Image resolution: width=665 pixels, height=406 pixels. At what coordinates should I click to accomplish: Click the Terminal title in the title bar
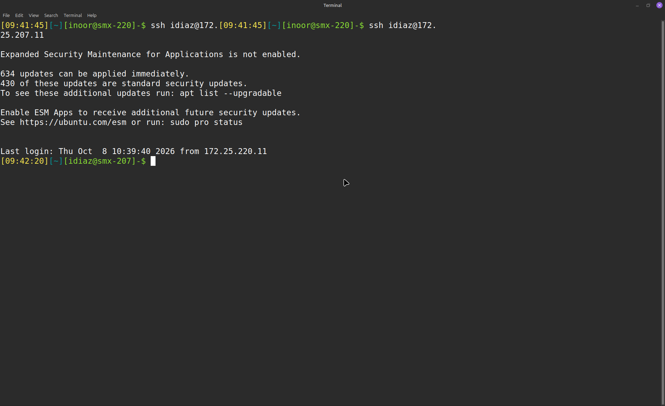332,5
